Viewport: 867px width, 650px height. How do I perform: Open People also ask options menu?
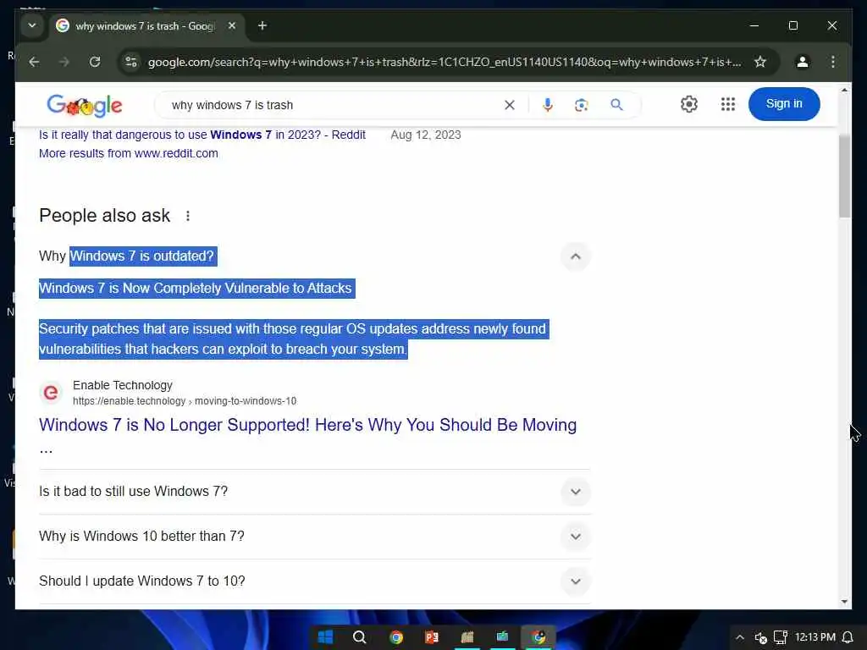(188, 216)
